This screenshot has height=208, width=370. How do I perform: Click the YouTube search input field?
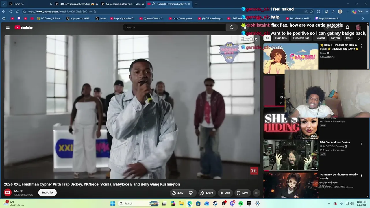174,27
